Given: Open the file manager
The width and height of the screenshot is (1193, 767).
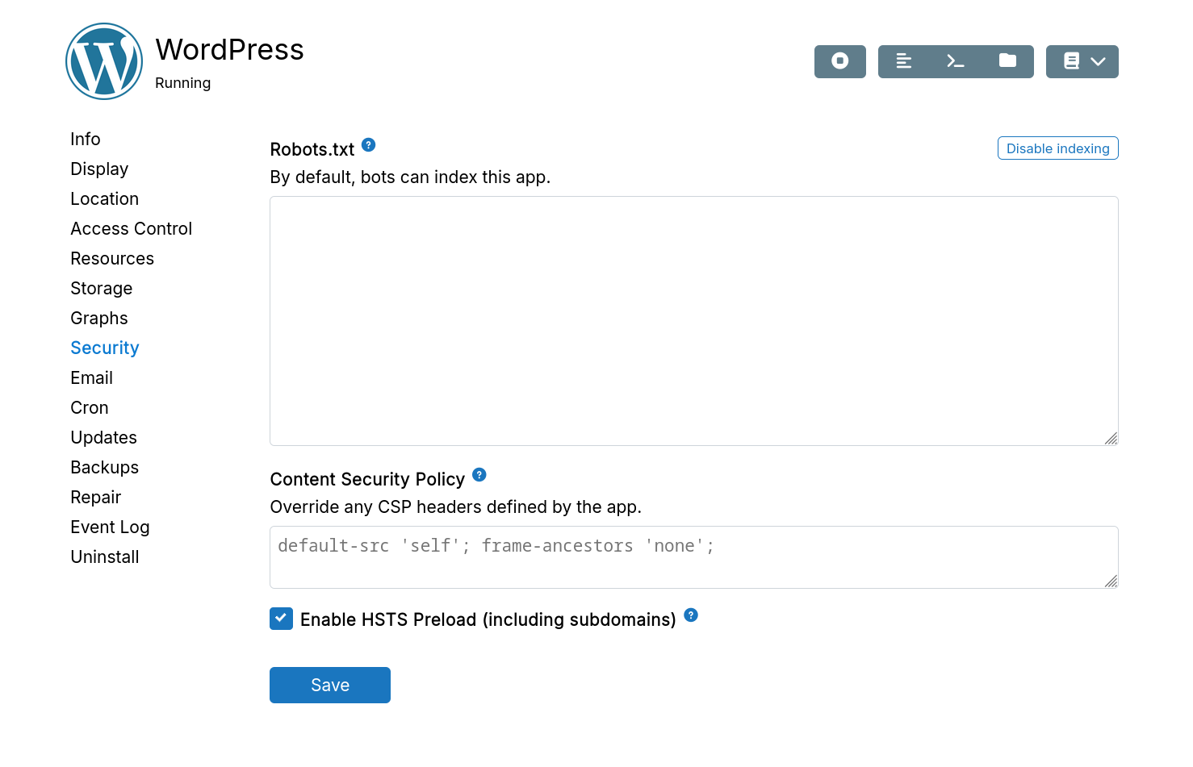Looking at the screenshot, I should pyautogui.click(x=1007, y=61).
